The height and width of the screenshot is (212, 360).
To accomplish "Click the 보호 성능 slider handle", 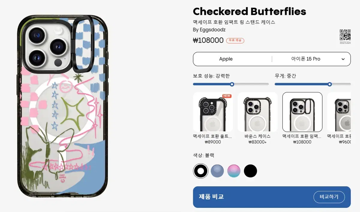I will tap(232, 84).
